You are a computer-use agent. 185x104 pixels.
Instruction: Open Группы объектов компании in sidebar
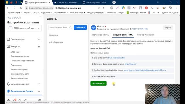tap(22, 61)
